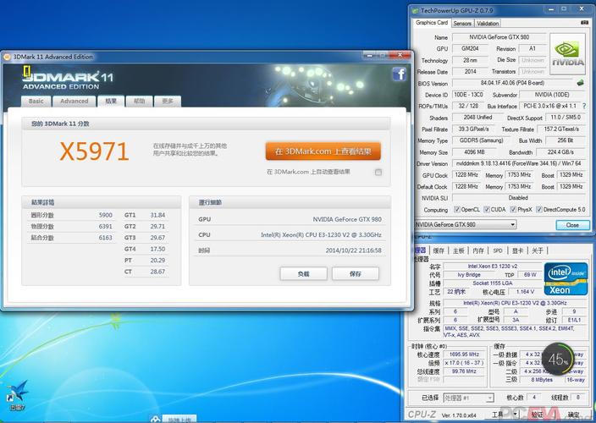
Task: Click the Intel Xeon logo in CPU-Z
Action: tap(566, 279)
